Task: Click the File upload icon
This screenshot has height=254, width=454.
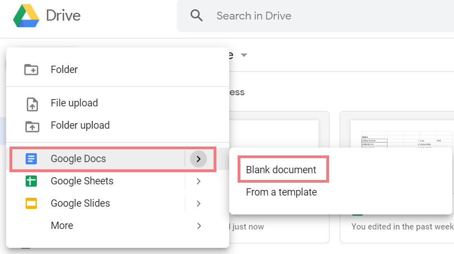Action: point(32,104)
